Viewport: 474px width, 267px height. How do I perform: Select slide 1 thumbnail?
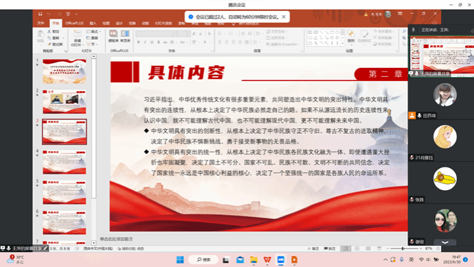(65, 71)
